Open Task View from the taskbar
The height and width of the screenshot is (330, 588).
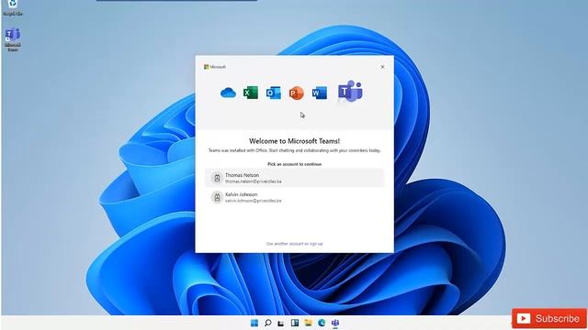pyautogui.click(x=281, y=323)
